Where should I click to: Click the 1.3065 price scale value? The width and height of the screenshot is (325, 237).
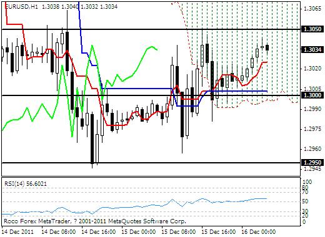point(312,9)
